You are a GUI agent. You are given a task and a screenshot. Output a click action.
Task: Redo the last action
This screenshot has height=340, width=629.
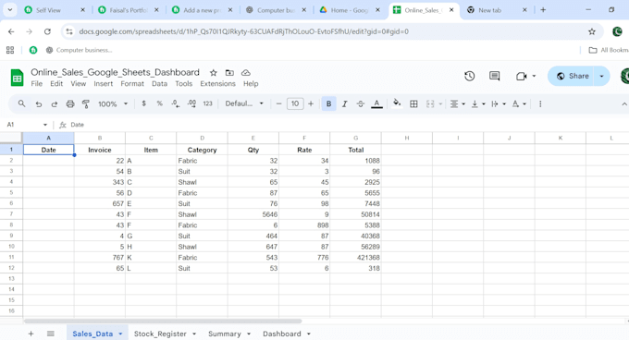pyautogui.click(x=55, y=104)
